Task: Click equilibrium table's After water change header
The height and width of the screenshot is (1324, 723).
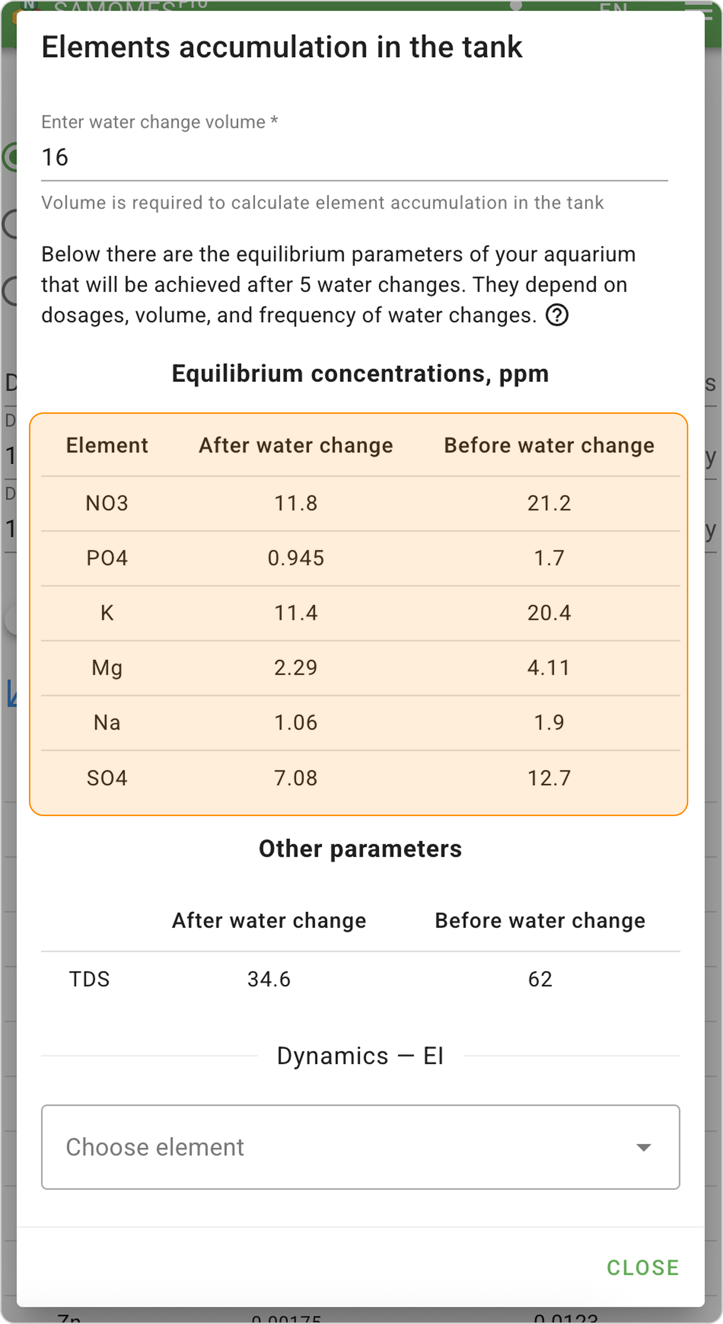Action: tap(296, 445)
